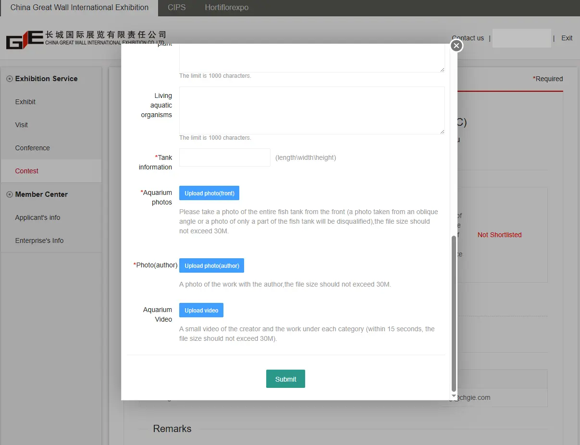Switch to the Hortiflorexpo tab
The height and width of the screenshot is (445, 580).
coord(226,8)
